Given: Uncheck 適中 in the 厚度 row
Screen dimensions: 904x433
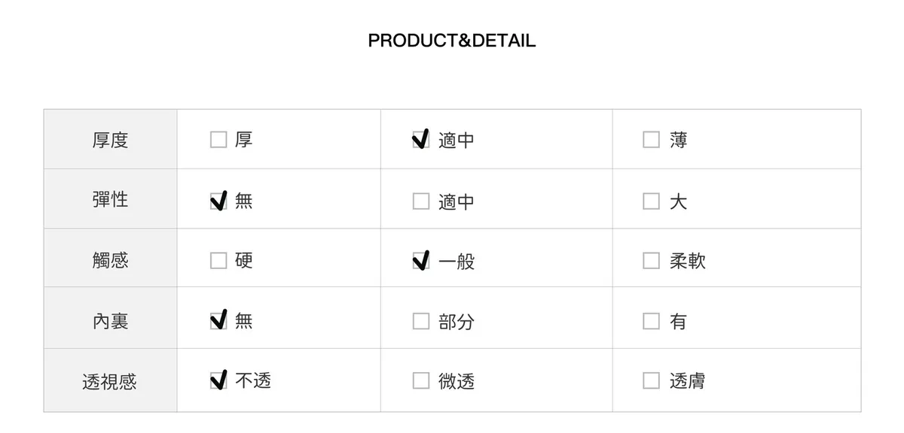Looking at the screenshot, I should (x=421, y=140).
